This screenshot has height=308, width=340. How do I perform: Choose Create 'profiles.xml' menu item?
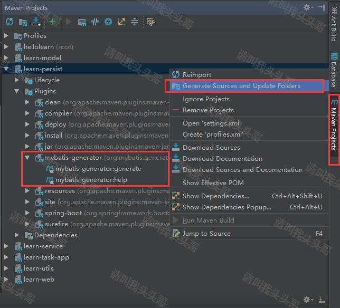[249, 134]
